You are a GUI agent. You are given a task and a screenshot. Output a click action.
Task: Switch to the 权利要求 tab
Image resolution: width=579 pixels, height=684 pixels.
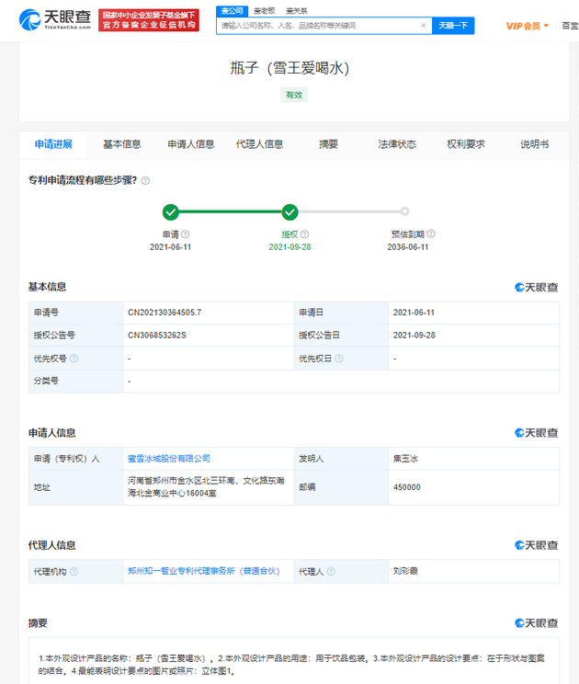(466, 144)
